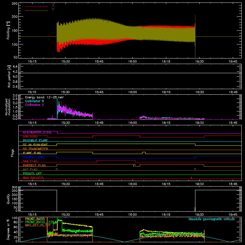Click the 4.0 tick on Roll period axis

click(x=15, y=77)
